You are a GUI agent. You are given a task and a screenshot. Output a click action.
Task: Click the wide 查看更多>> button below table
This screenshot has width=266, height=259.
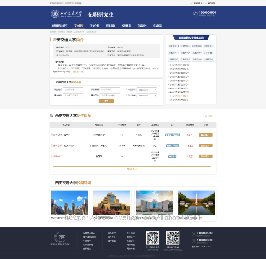(132, 169)
